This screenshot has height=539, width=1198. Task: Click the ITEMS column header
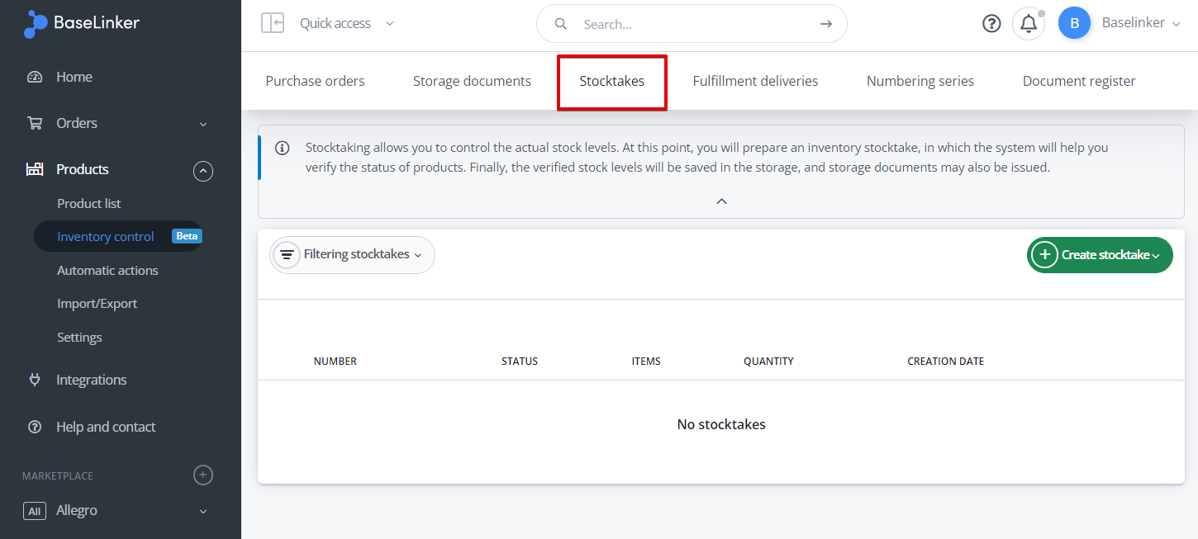(x=646, y=362)
